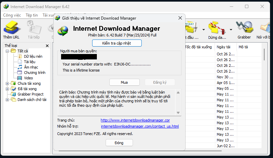This screenshot has height=158, width=273.
Task: Click the IDM title bar app icon
Action: pyautogui.click(x=6, y=7)
